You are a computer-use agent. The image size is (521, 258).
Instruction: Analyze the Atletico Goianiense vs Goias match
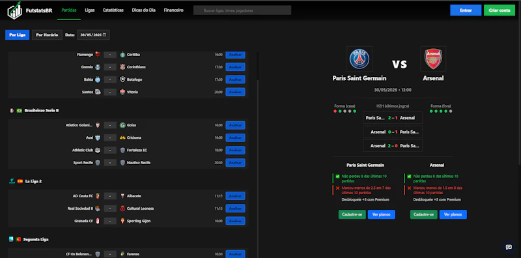click(x=235, y=125)
